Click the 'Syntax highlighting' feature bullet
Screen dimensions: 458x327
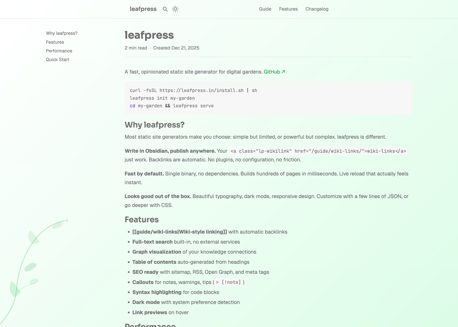(x=176, y=292)
